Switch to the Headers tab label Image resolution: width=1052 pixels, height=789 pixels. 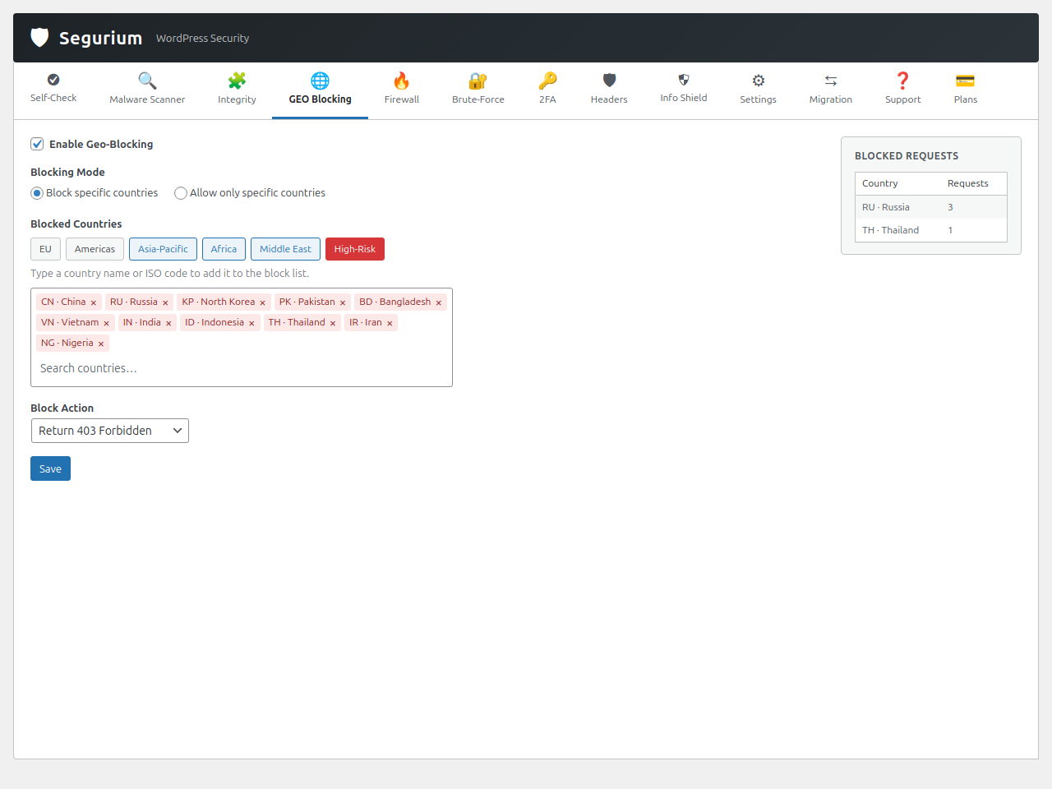coord(609,99)
